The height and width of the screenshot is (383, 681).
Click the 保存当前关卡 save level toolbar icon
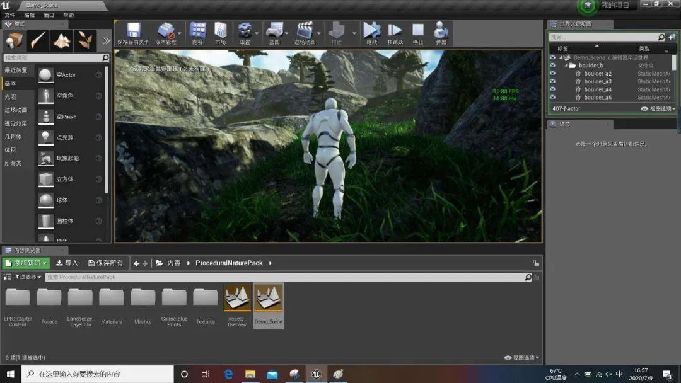(133, 30)
